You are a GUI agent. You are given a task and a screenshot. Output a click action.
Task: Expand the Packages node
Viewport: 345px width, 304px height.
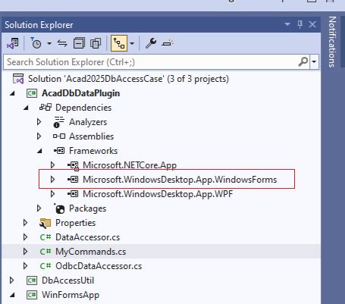[39, 208]
